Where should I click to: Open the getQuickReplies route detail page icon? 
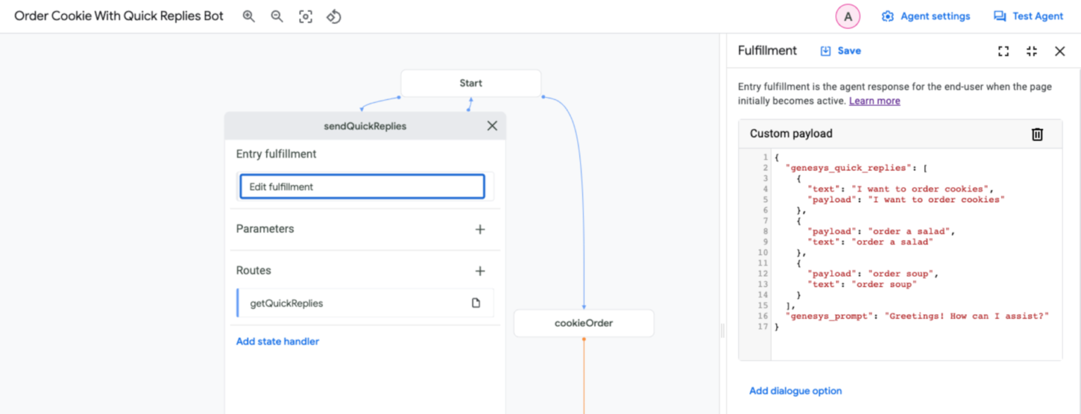click(x=477, y=303)
